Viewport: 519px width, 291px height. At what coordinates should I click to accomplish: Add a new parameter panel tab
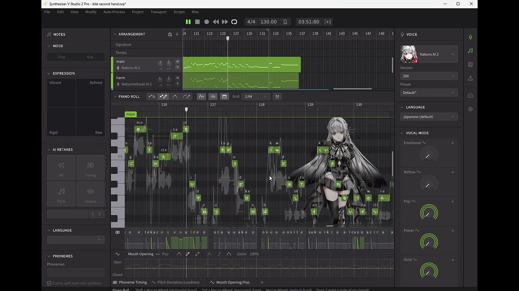pyautogui.click(x=262, y=282)
